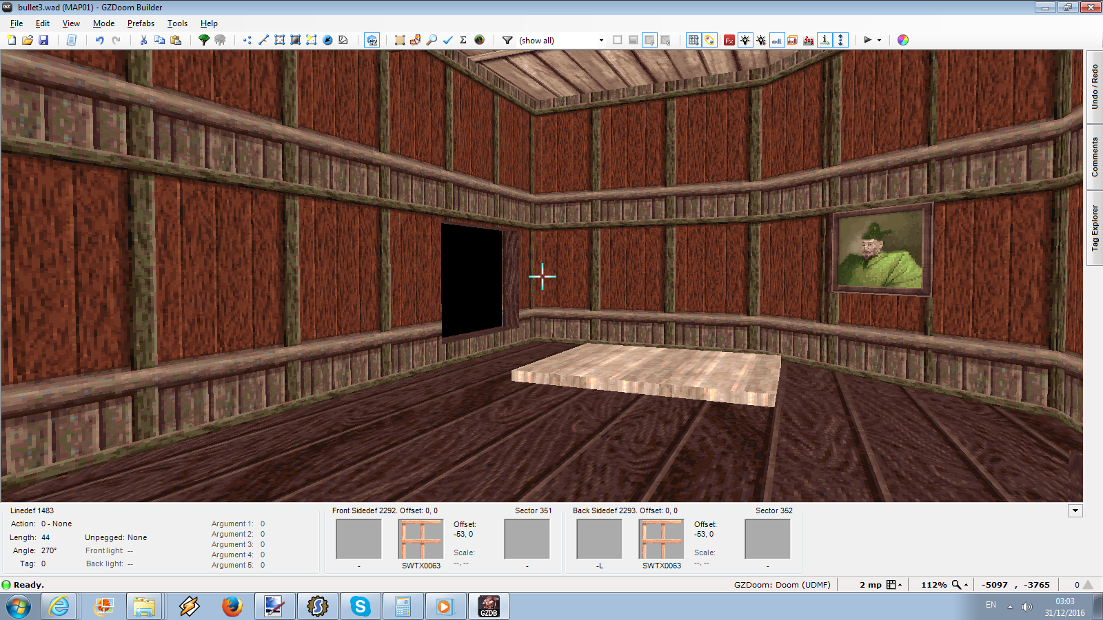Click 'Linedef 1483' label
The height and width of the screenshot is (620, 1103).
(x=32, y=510)
